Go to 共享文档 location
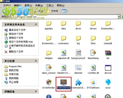This screenshot has height=98, width=123. (14, 74)
